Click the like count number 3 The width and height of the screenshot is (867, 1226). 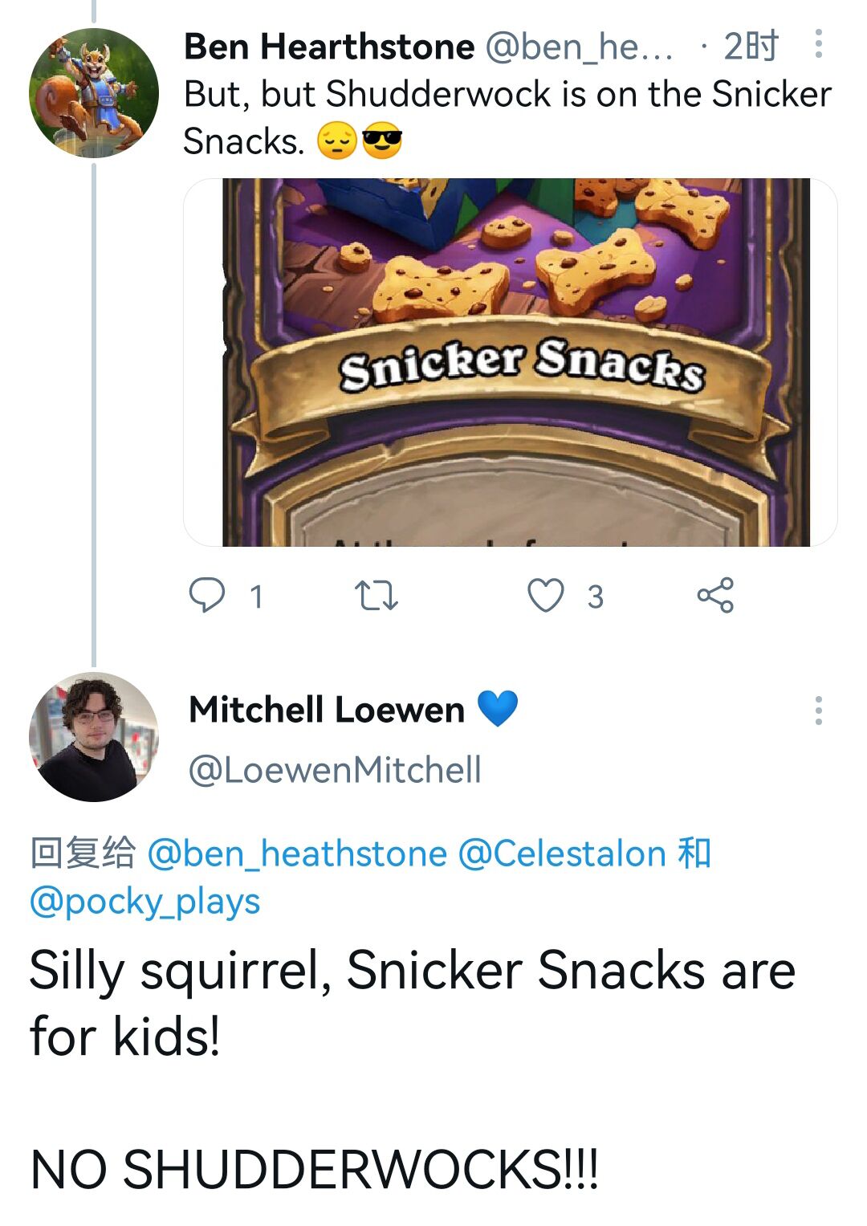(595, 597)
